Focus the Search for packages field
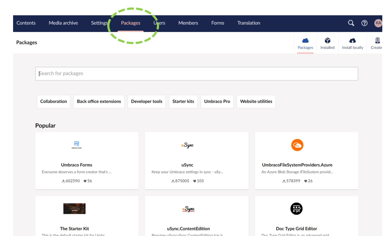Image resolution: width=391 pixels, height=249 pixels. [197, 73]
